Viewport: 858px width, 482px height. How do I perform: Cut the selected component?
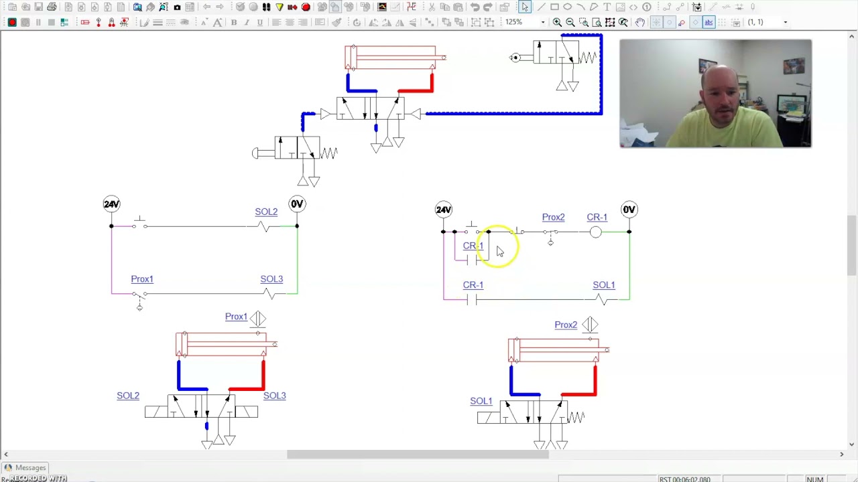[x=432, y=7]
